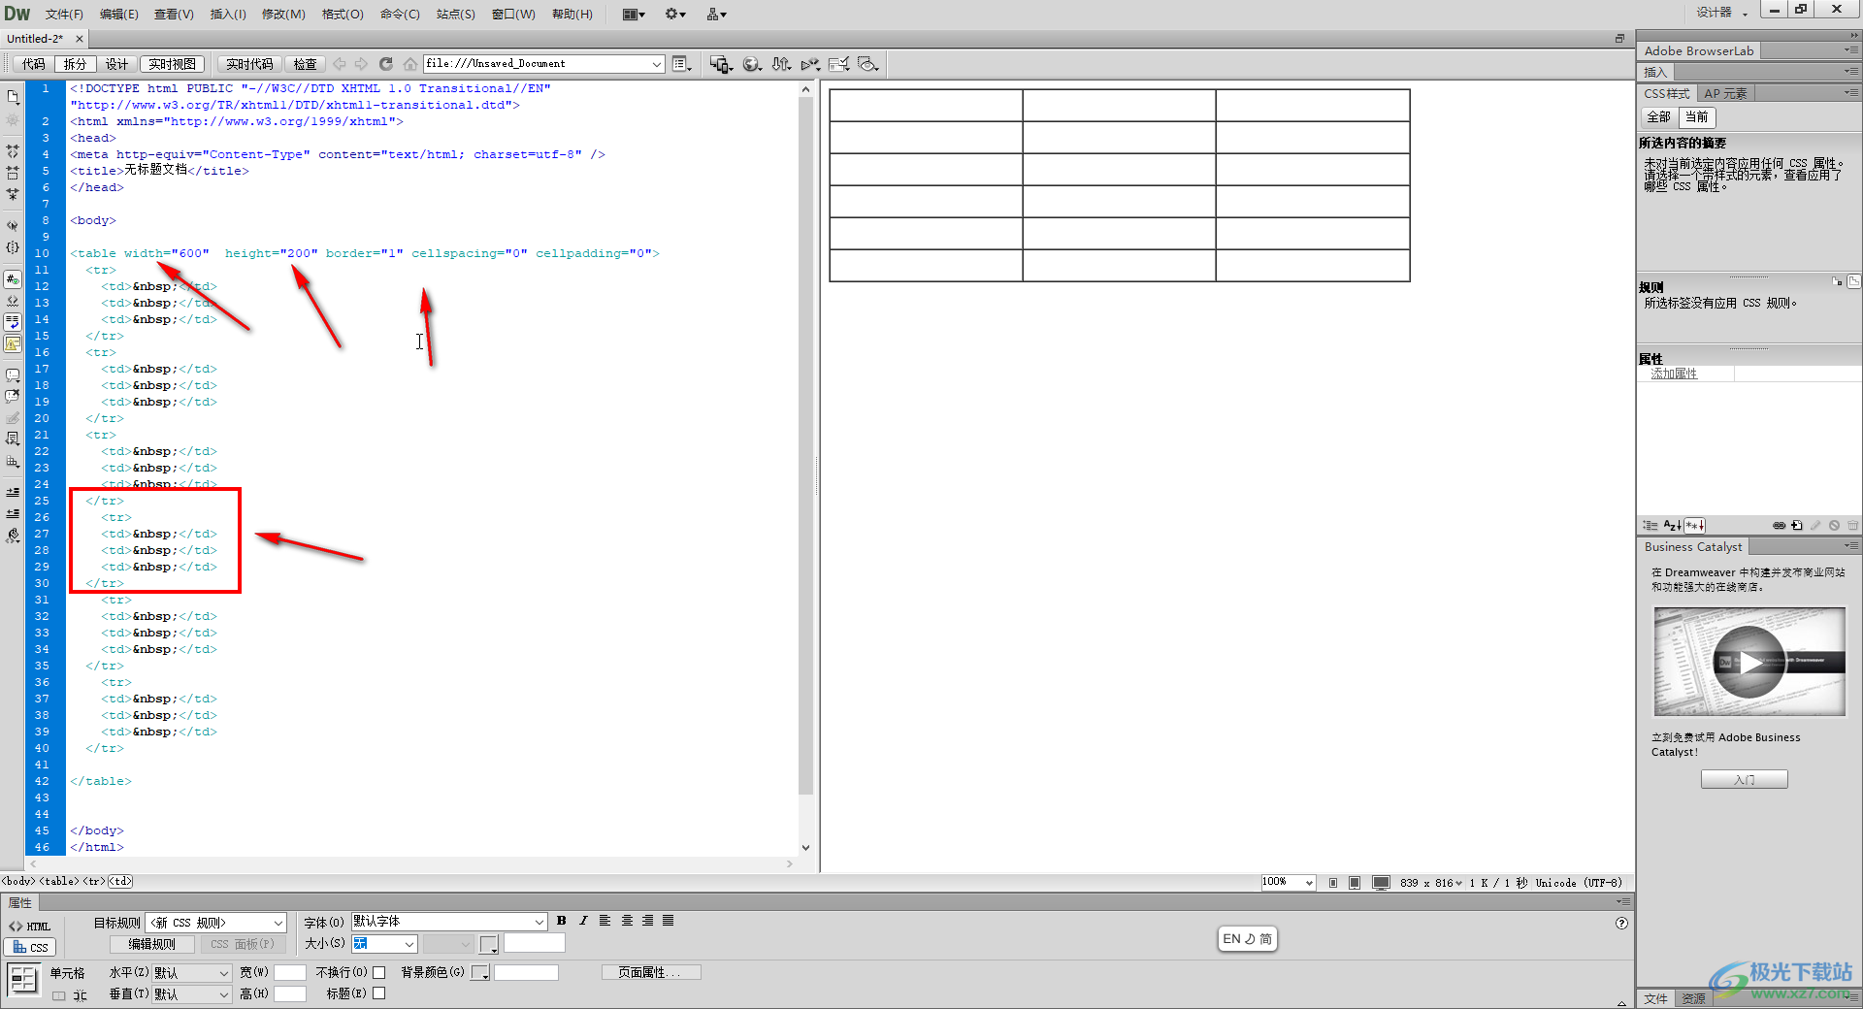The image size is (1863, 1009).
Task: Click the attach style sheet link icon
Action: [x=1779, y=525]
